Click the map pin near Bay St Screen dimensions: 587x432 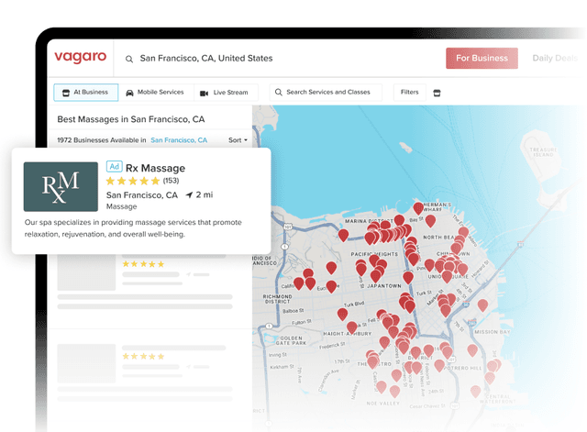(x=430, y=221)
